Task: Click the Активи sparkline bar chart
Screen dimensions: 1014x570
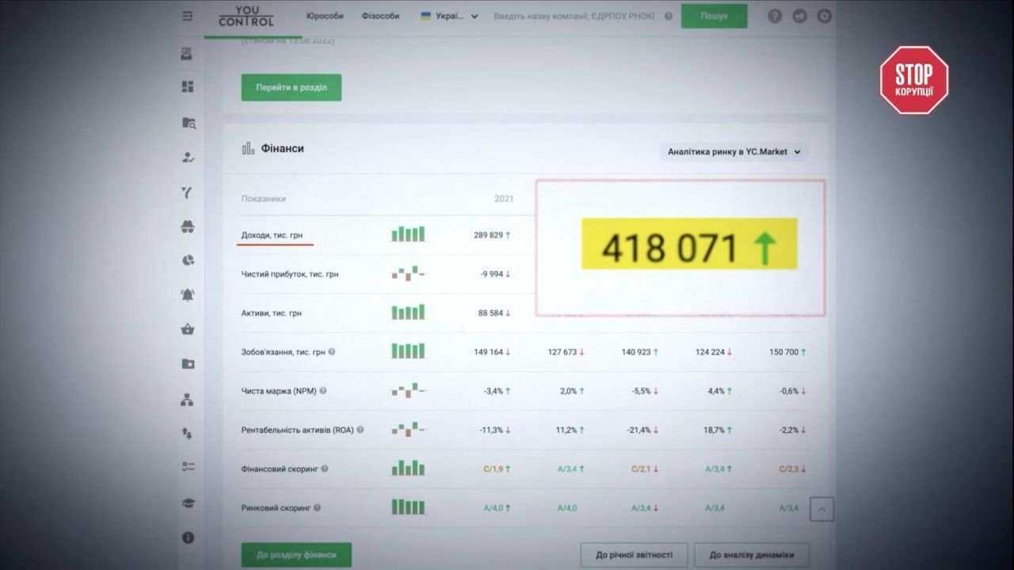Action: (408, 312)
